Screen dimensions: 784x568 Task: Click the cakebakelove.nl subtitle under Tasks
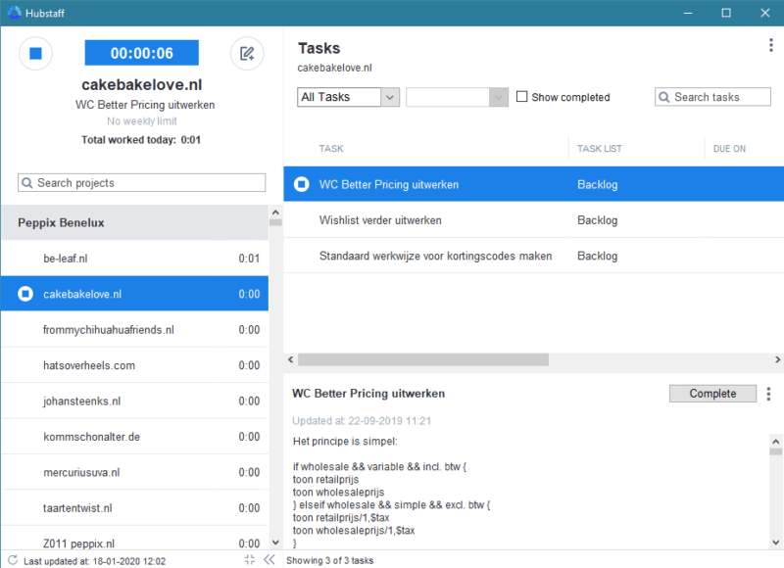click(334, 68)
